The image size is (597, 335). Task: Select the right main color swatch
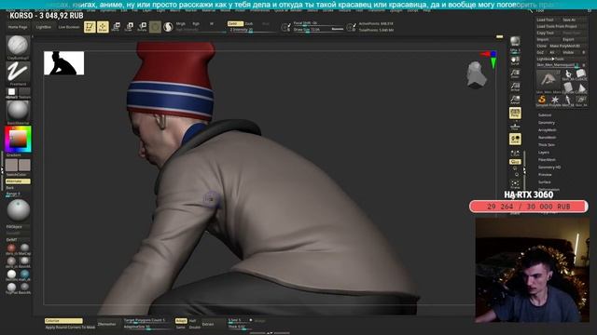(x=24, y=166)
